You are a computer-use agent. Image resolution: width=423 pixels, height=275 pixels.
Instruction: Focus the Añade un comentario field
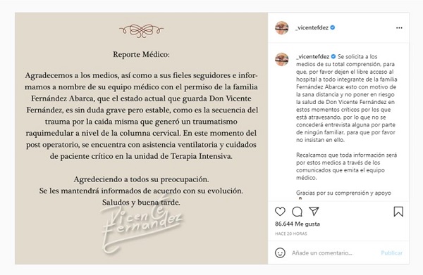click(322, 253)
